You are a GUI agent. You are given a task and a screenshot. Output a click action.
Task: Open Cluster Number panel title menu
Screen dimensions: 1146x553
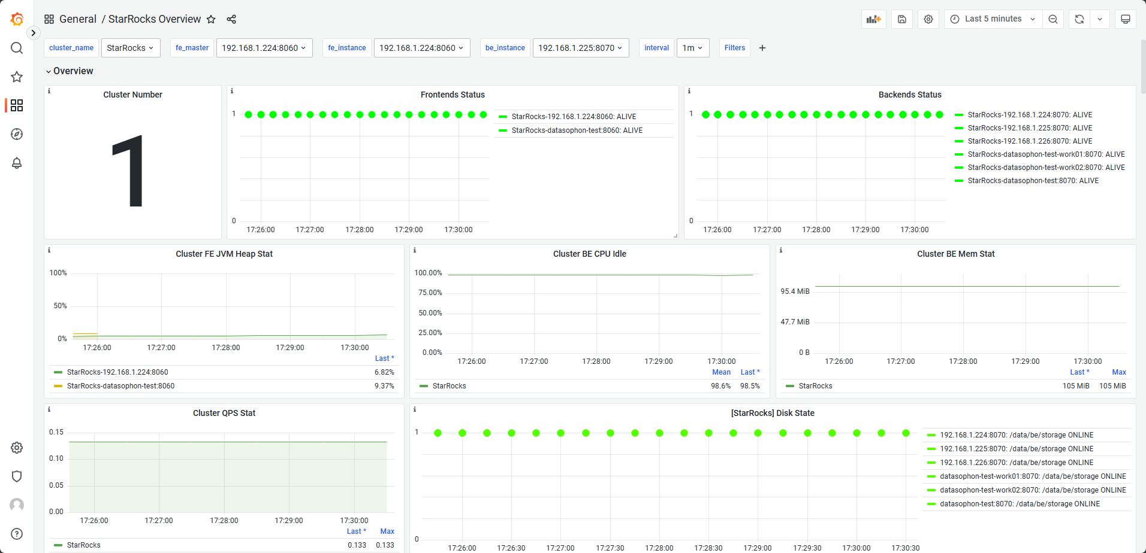[x=132, y=95]
